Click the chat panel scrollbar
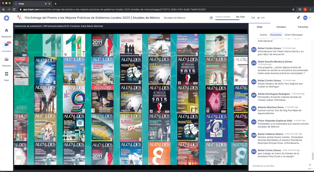Screen dimensions: 314x172 pyautogui.click(x=313, y=156)
